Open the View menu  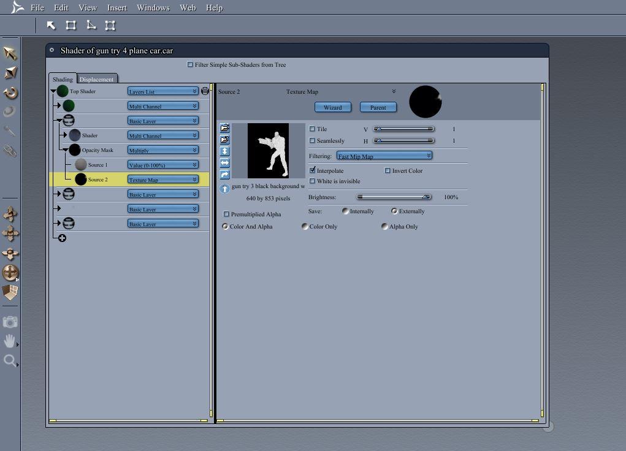click(x=88, y=7)
